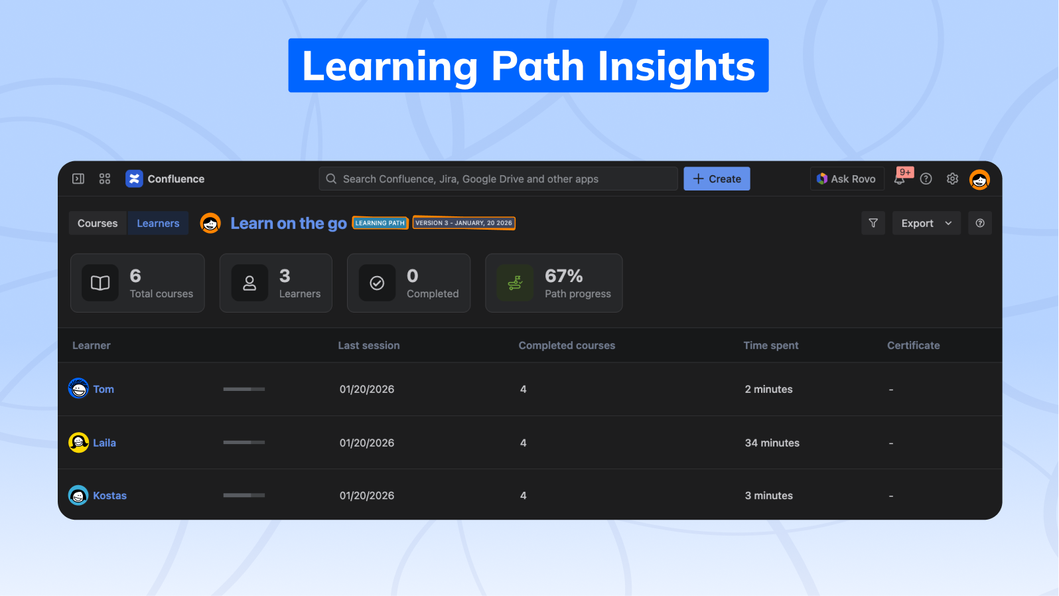The image size is (1059, 596).
Task: Click the Confluence logo icon
Action: [x=134, y=179]
